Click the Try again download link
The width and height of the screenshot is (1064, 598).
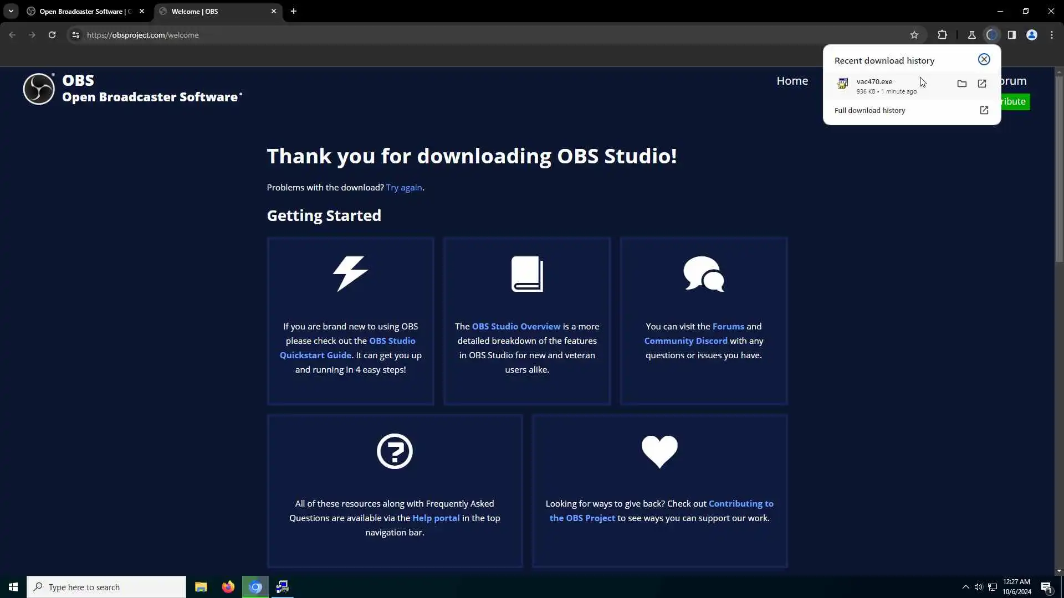tap(403, 188)
